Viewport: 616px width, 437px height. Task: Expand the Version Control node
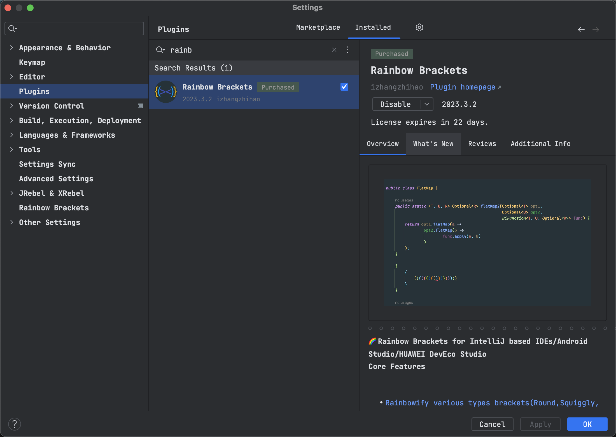coord(11,106)
